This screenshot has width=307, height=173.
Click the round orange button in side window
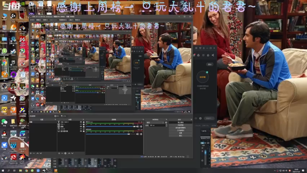203,77
